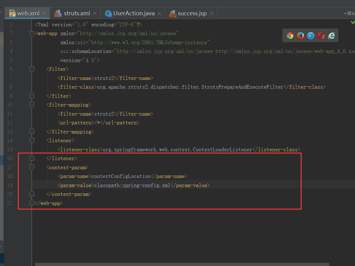This screenshot has width=355, height=266.
Task: Click ContextLoaderListener class name
Action: [x=223, y=150]
